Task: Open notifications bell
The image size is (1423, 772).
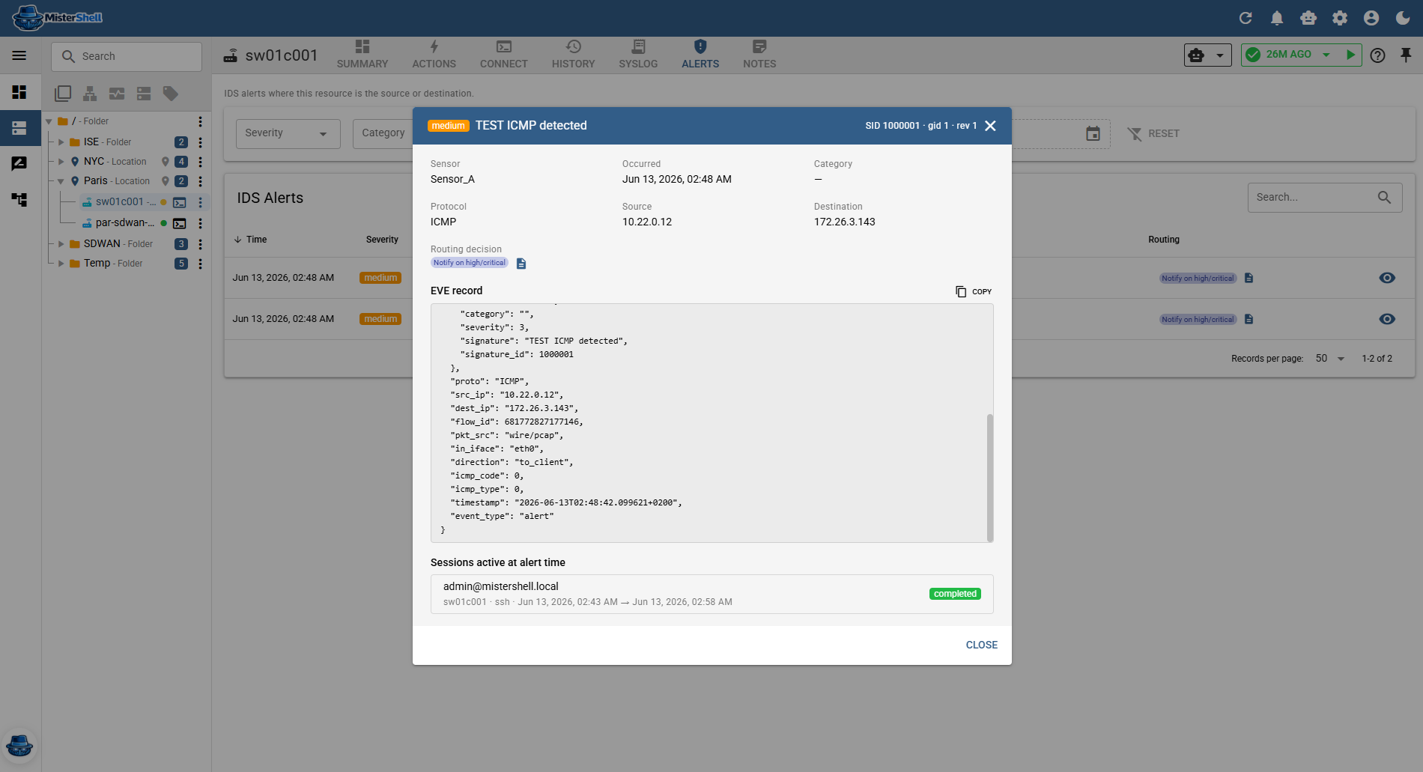Action: coord(1277,18)
